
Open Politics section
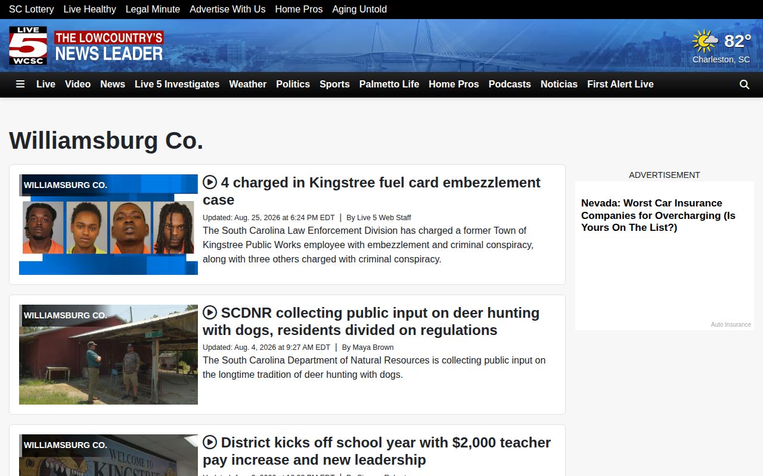tap(293, 84)
